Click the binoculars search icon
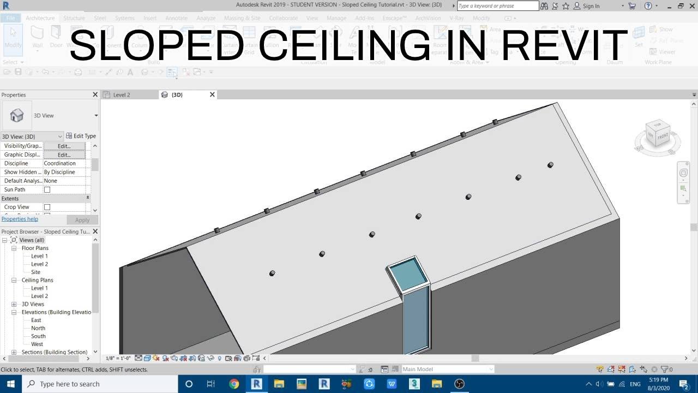This screenshot has height=393, width=698. click(x=544, y=5)
